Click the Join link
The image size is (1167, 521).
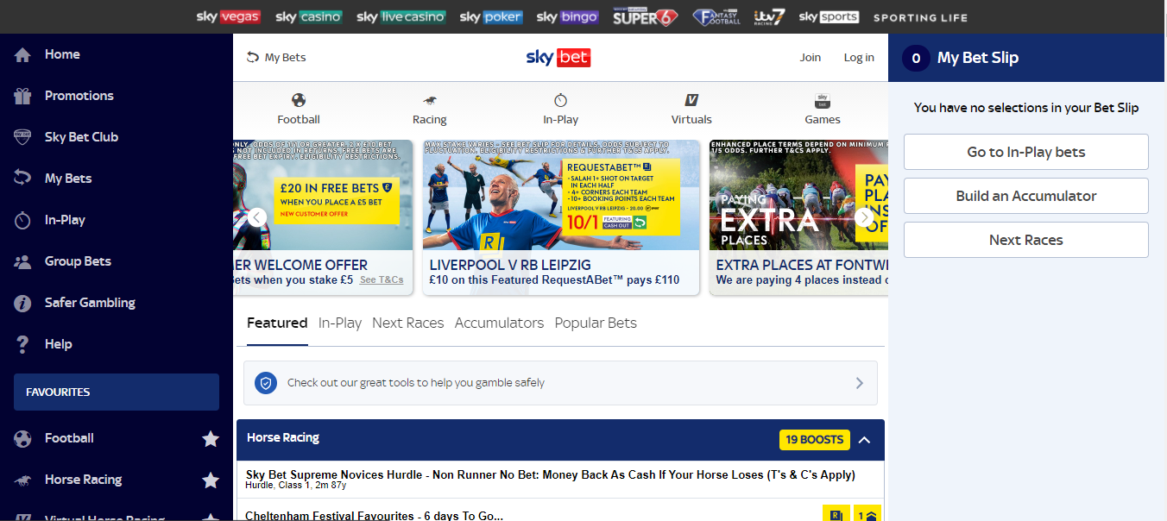click(811, 58)
